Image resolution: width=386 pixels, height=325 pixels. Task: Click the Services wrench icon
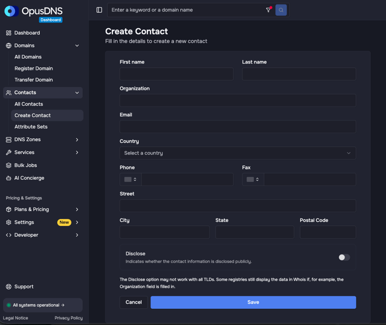(x=9, y=152)
